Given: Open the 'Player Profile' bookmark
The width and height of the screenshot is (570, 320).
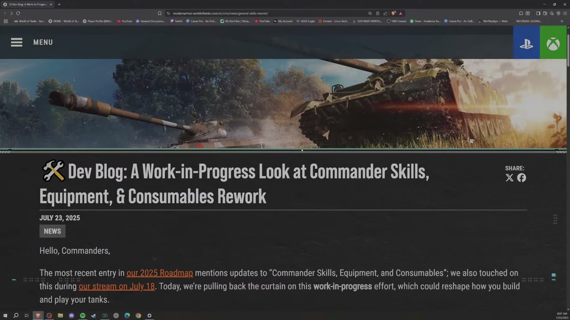Looking at the screenshot, I should 98,21.
